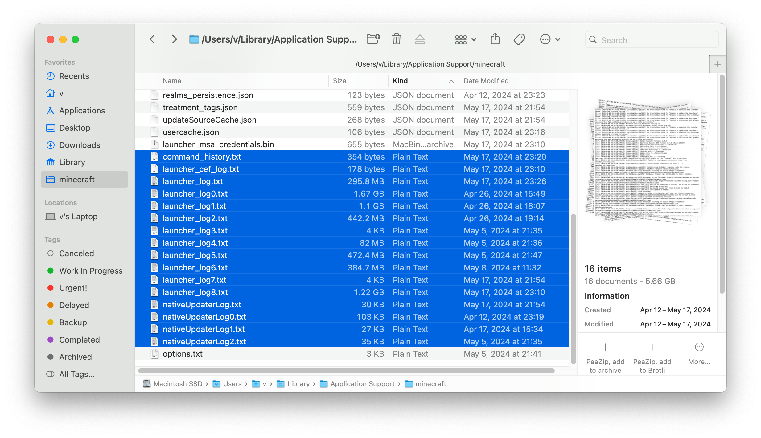Open the ellipsis Action menu dropdown
761x438 pixels.
550,39
